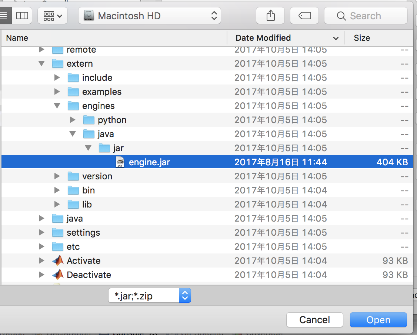Screen dimensions: 417x335
Task: Select the python folder icon
Action: 89,120
